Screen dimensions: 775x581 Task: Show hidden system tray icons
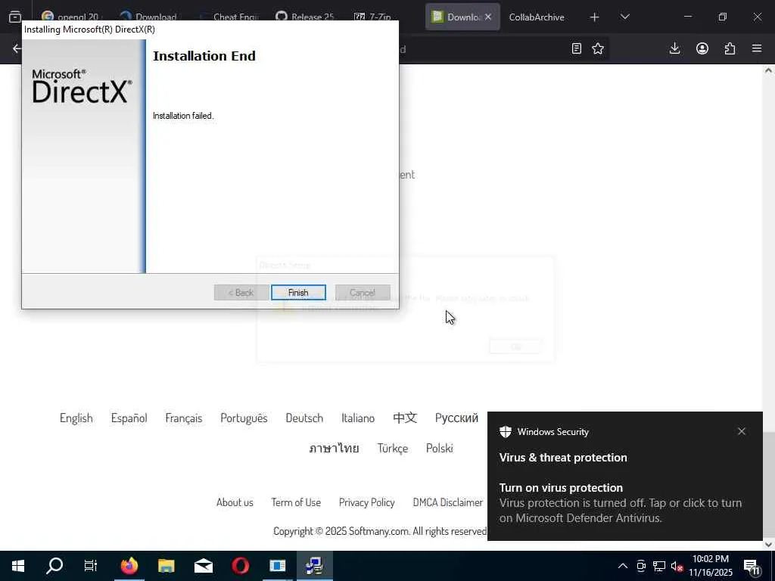click(x=623, y=566)
